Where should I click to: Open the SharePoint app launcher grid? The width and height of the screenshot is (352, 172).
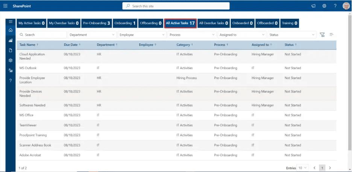click(5, 6)
